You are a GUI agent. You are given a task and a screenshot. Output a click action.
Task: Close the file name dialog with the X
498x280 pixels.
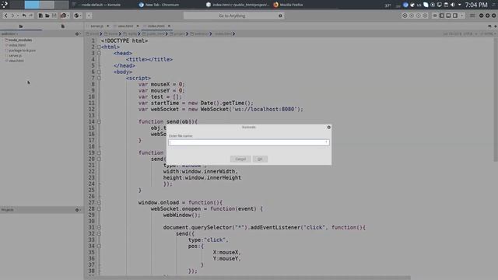[328, 128]
